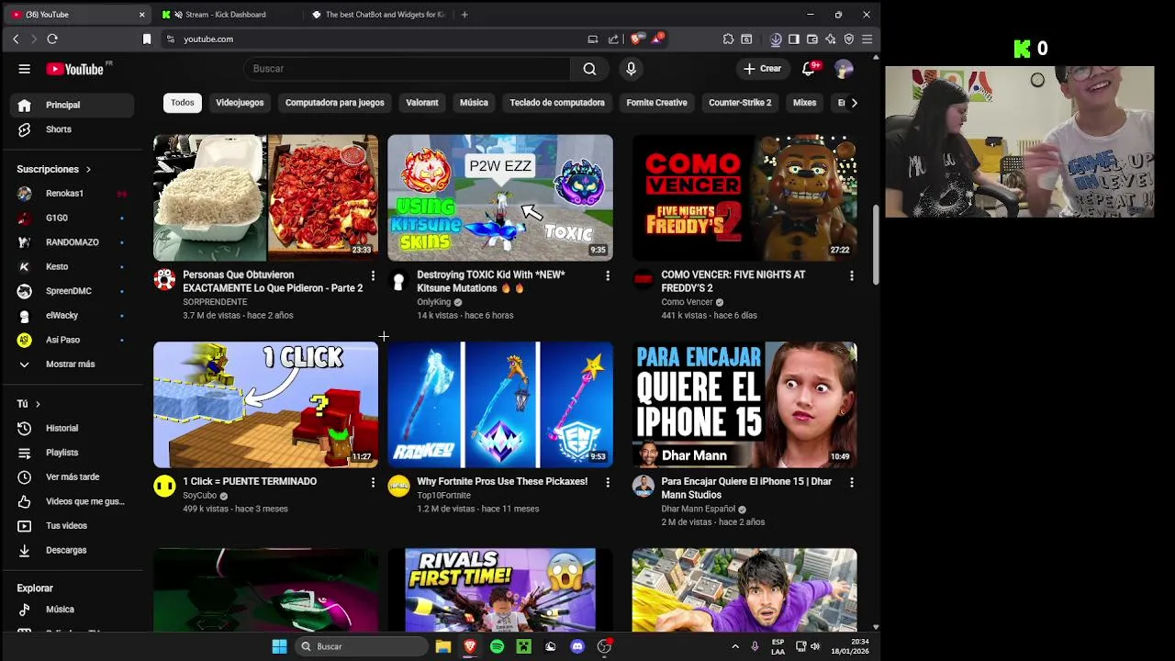Open Ver más tarde list

tap(73, 477)
